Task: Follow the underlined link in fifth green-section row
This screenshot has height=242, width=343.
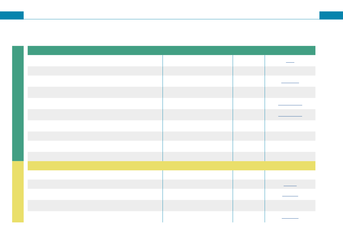Action: tap(290, 104)
